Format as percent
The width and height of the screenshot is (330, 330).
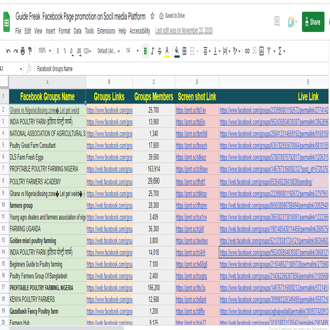pyautogui.click(x=65, y=51)
